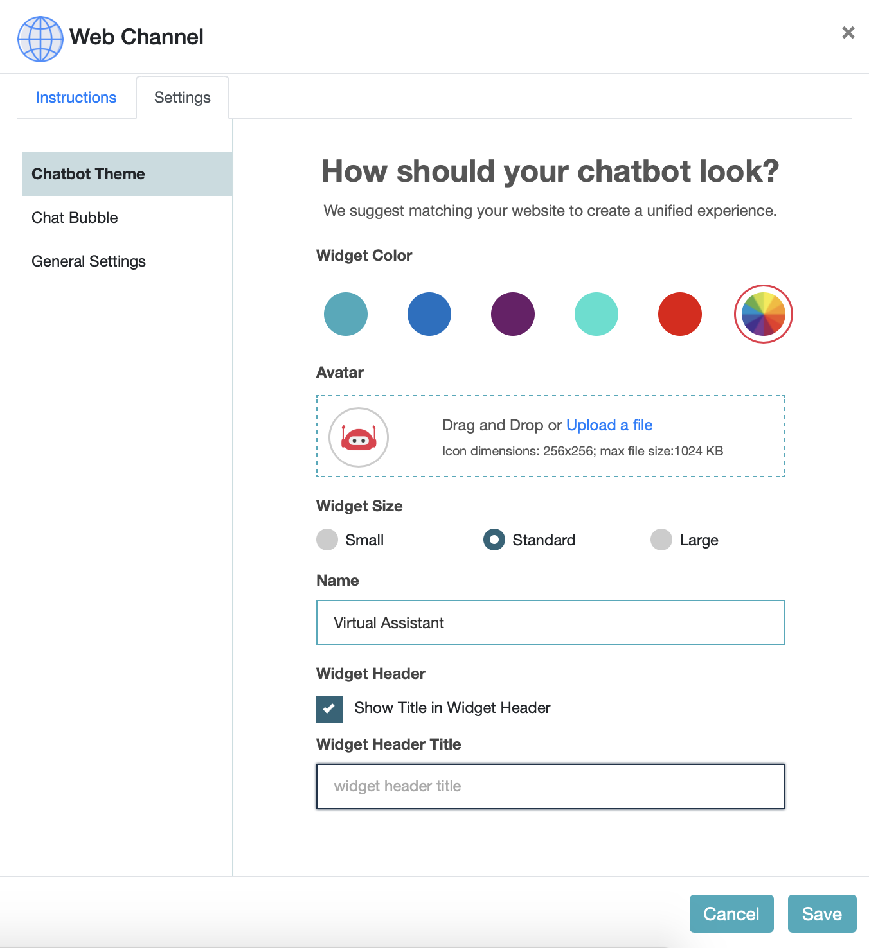This screenshot has width=869, height=948.
Task: Uncheck Show Title in Widget Header
Action: pyautogui.click(x=329, y=709)
